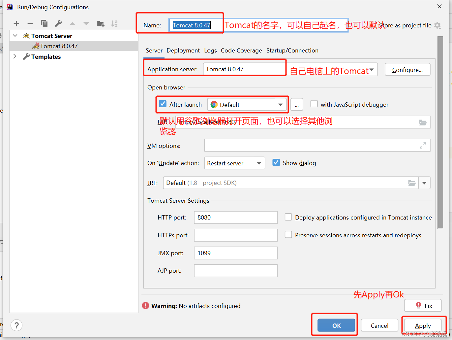This screenshot has width=452, height=340.
Task: Open edit templates wrench icon
Action: [x=58, y=23]
